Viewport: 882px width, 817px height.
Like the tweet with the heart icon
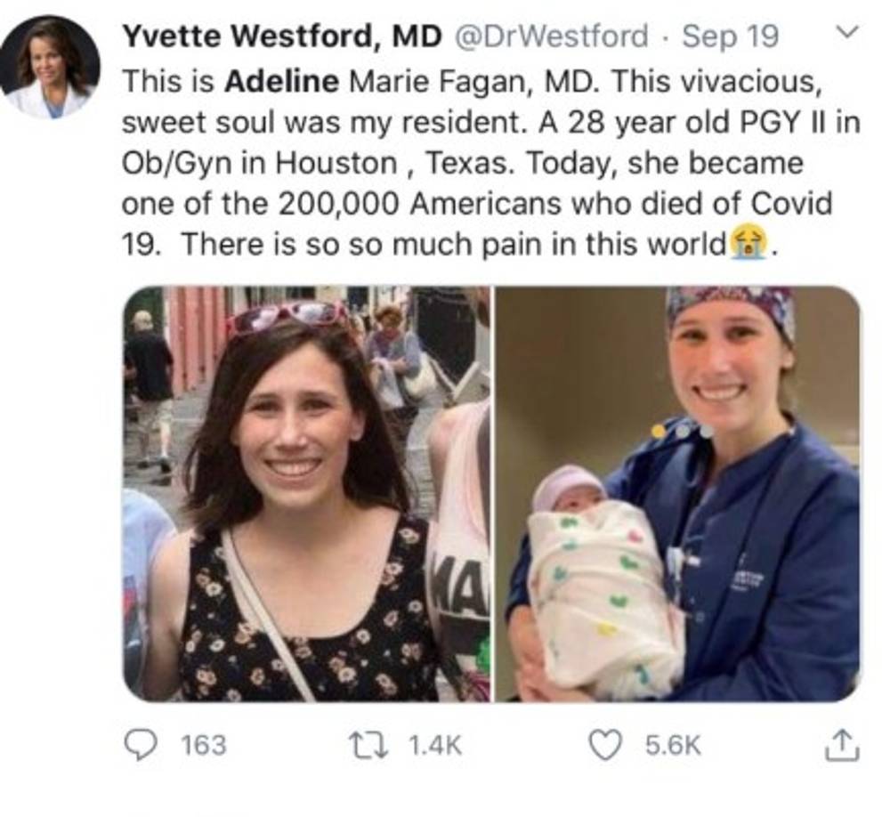[x=606, y=744]
